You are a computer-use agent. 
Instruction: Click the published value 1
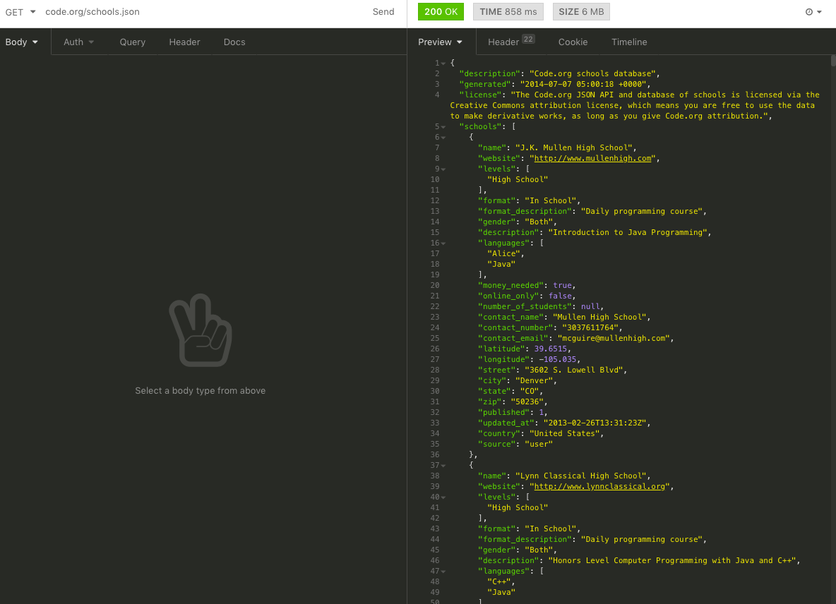click(541, 412)
